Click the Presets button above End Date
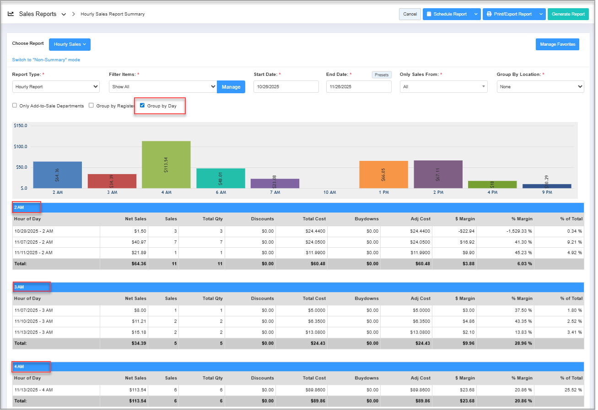598x410 pixels. 382,75
